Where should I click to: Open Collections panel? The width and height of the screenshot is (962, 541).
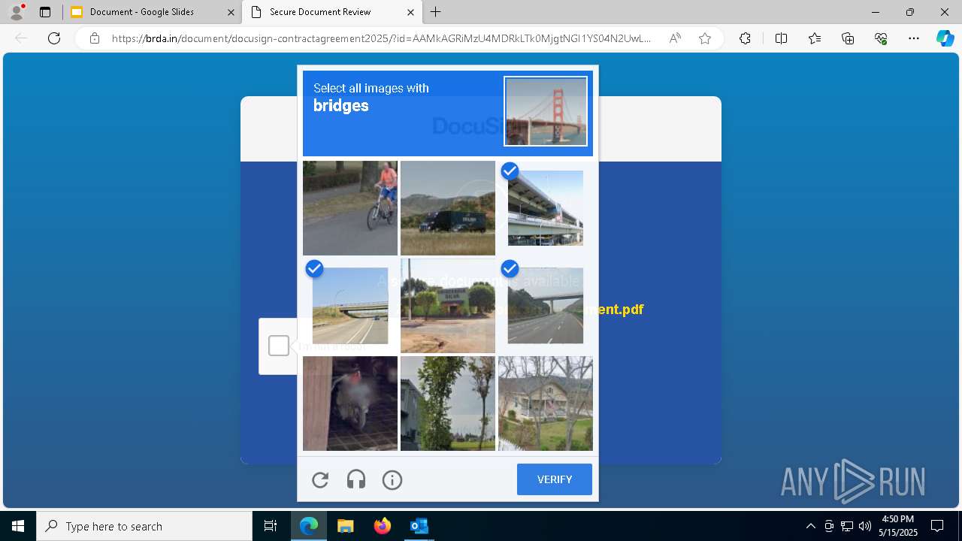tap(848, 38)
